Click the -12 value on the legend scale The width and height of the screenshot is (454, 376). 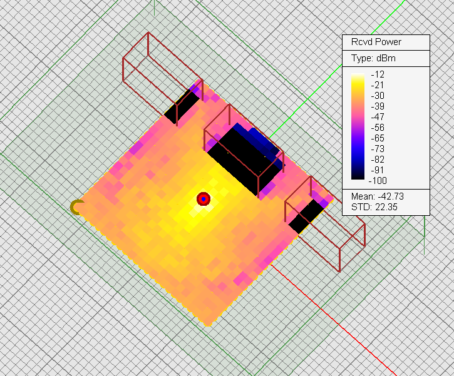379,74
